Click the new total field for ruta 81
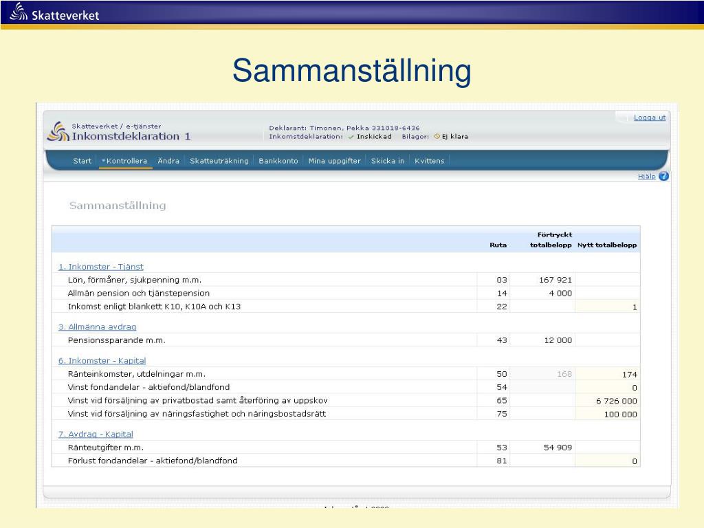 [x=608, y=461]
